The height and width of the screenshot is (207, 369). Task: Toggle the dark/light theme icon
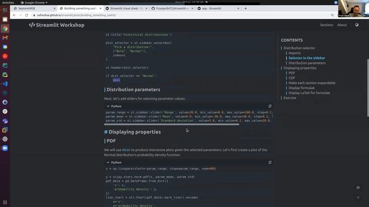(357, 25)
